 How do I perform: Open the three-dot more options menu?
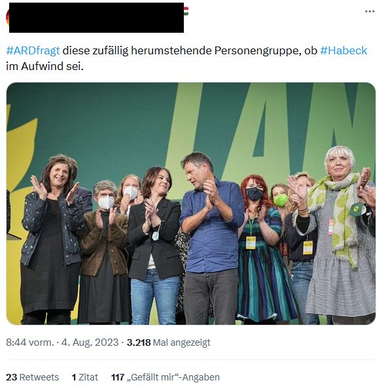370,11
